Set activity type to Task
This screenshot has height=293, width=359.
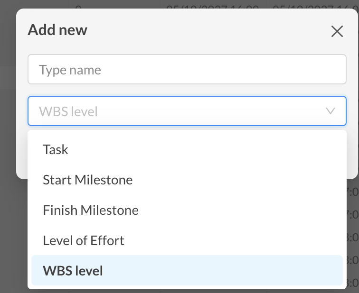(187, 149)
